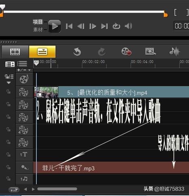
Task: Toggle ripple lock on Overlay track 2
Action: pos(9,105)
